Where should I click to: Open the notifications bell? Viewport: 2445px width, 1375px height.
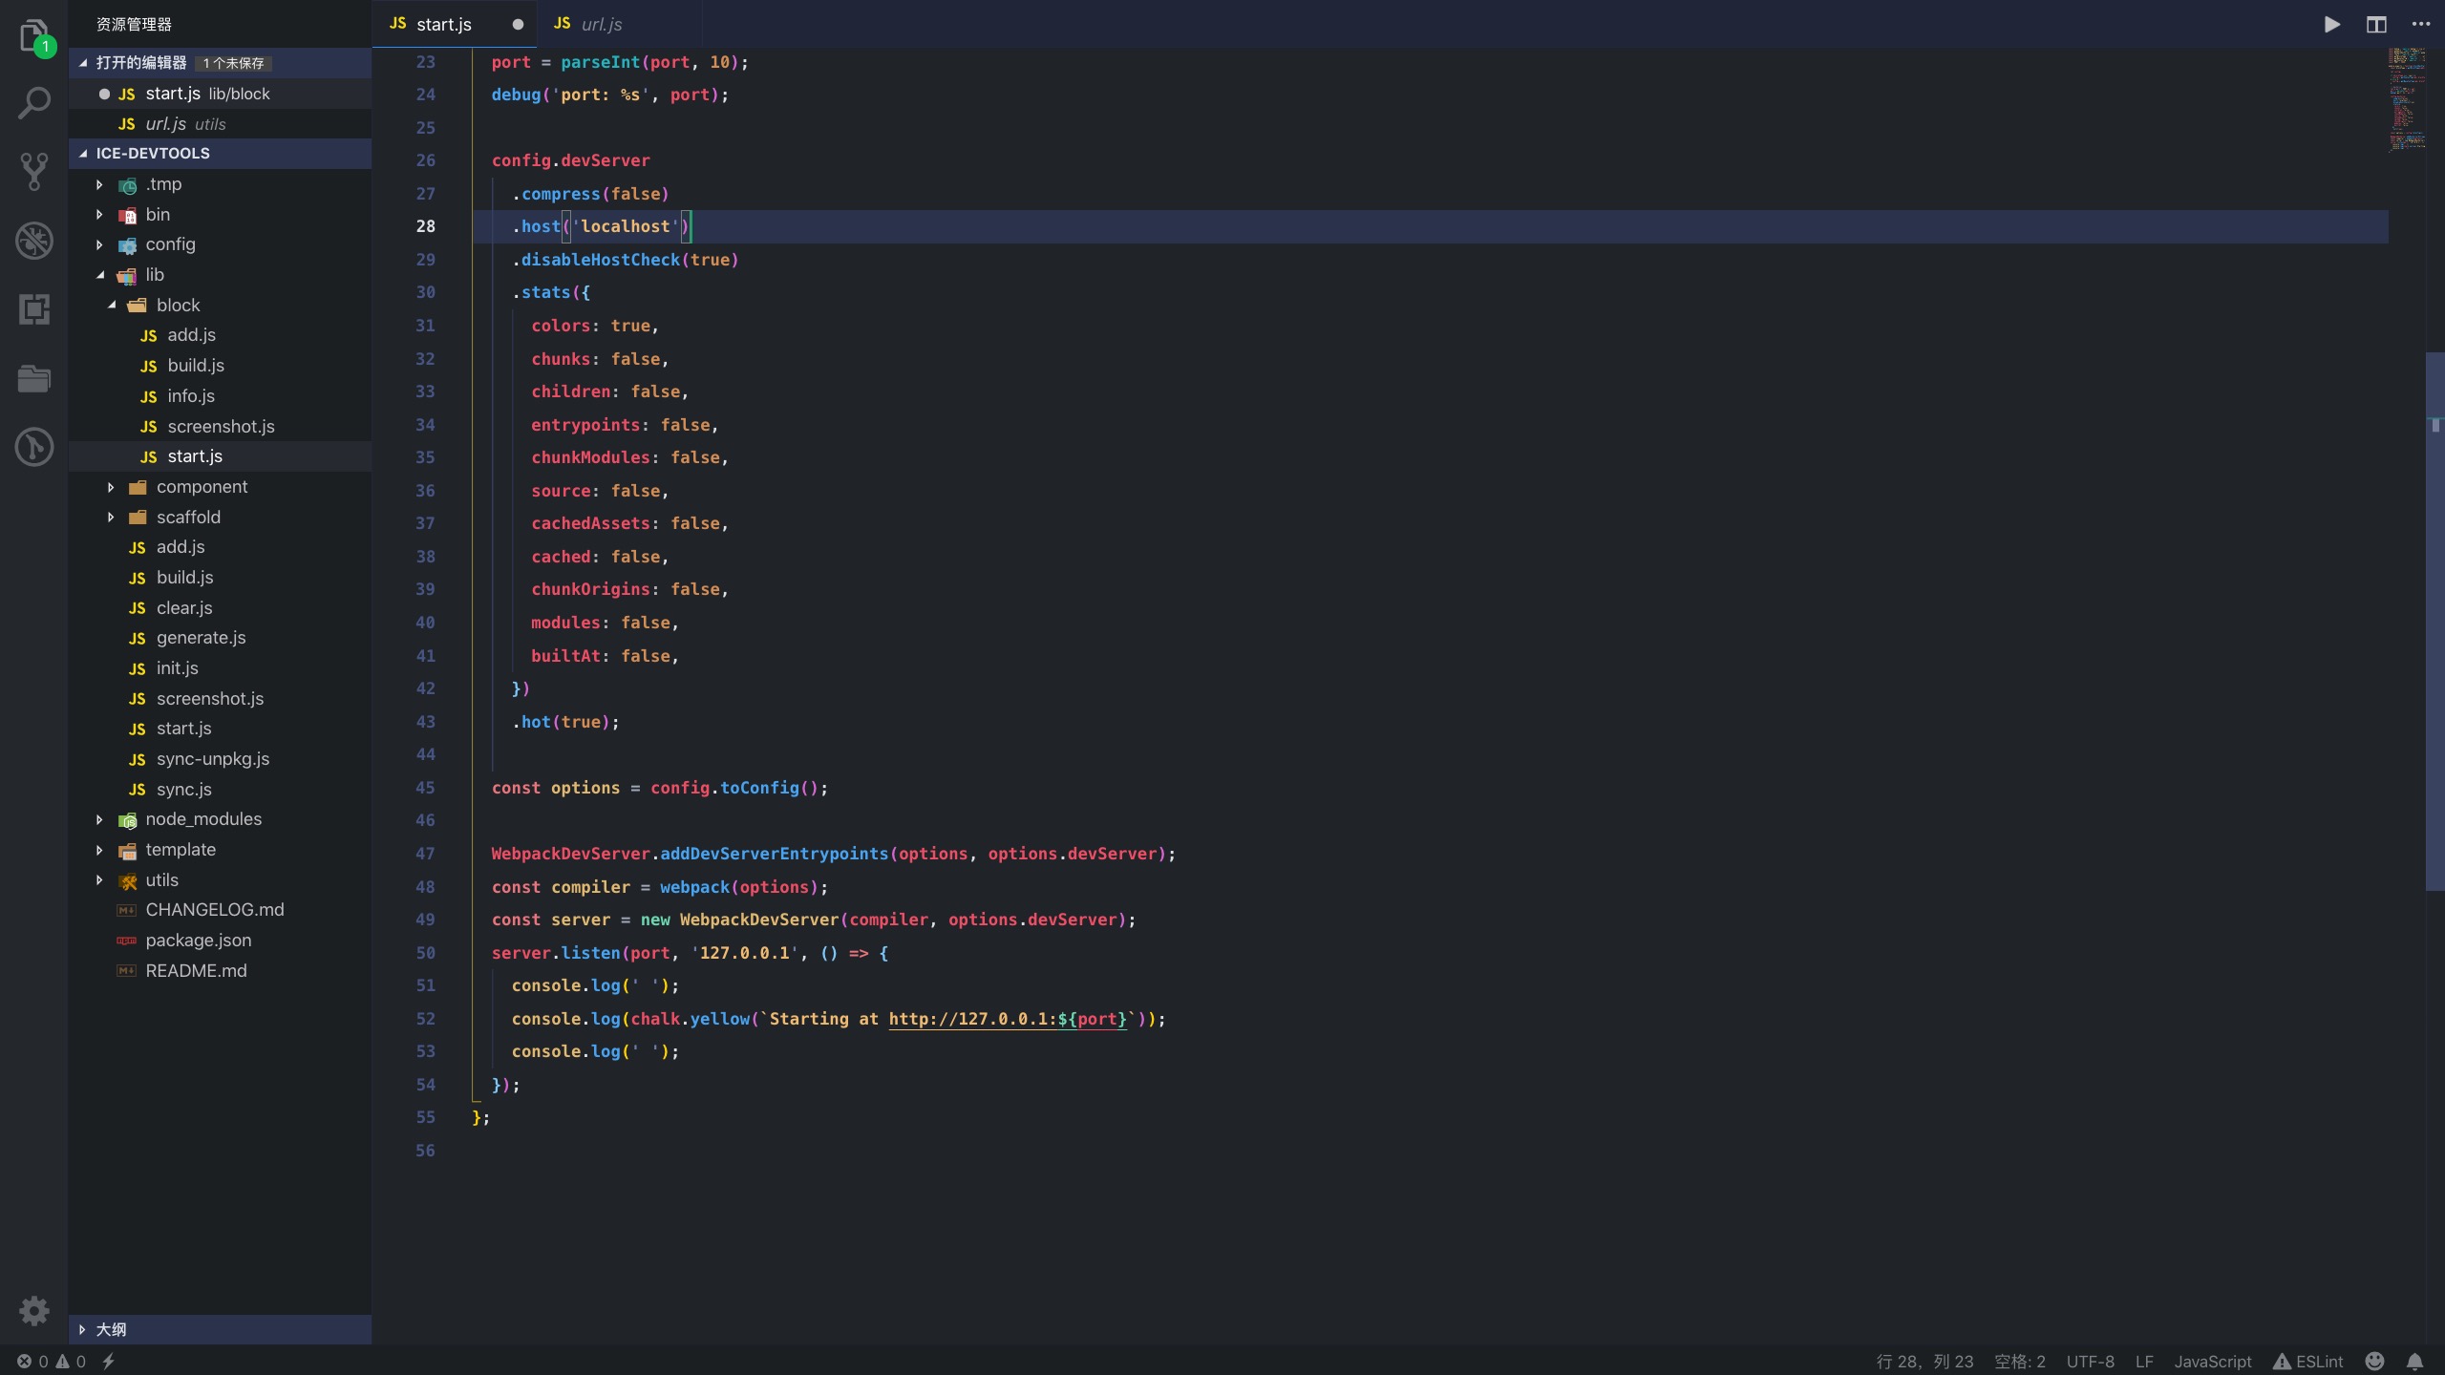click(x=2415, y=1362)
